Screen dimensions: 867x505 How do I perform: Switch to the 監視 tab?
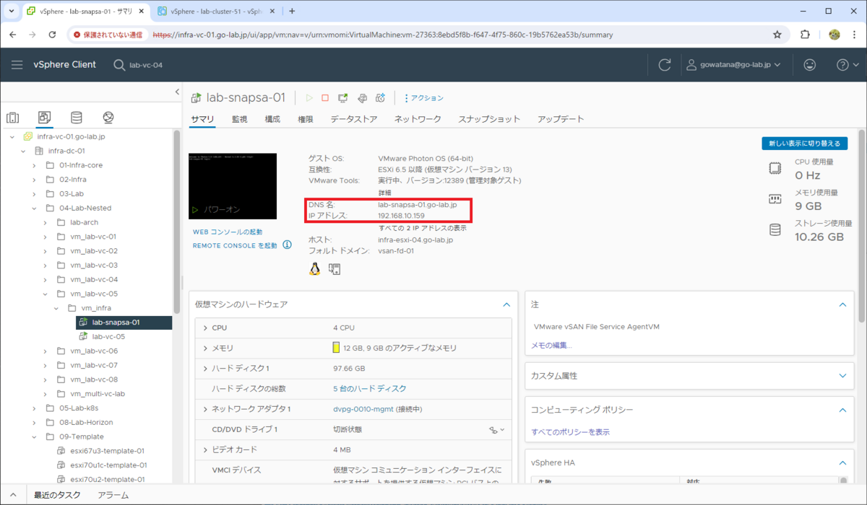click(239, 119)
